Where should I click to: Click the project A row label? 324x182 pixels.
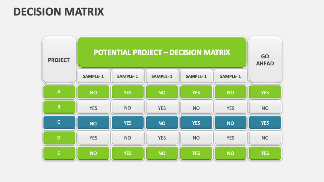[59, 92]
